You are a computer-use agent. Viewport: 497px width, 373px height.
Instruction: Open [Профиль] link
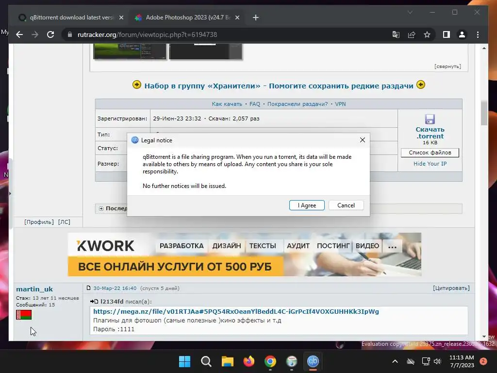point(39,222)
